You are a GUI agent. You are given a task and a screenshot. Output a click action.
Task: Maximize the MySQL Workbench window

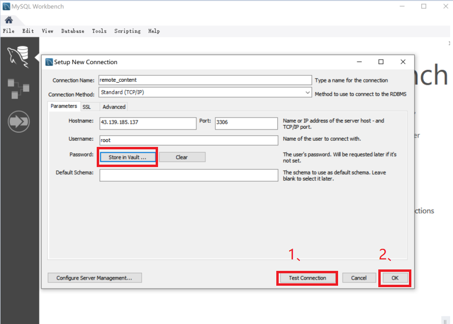pos(424,6)
